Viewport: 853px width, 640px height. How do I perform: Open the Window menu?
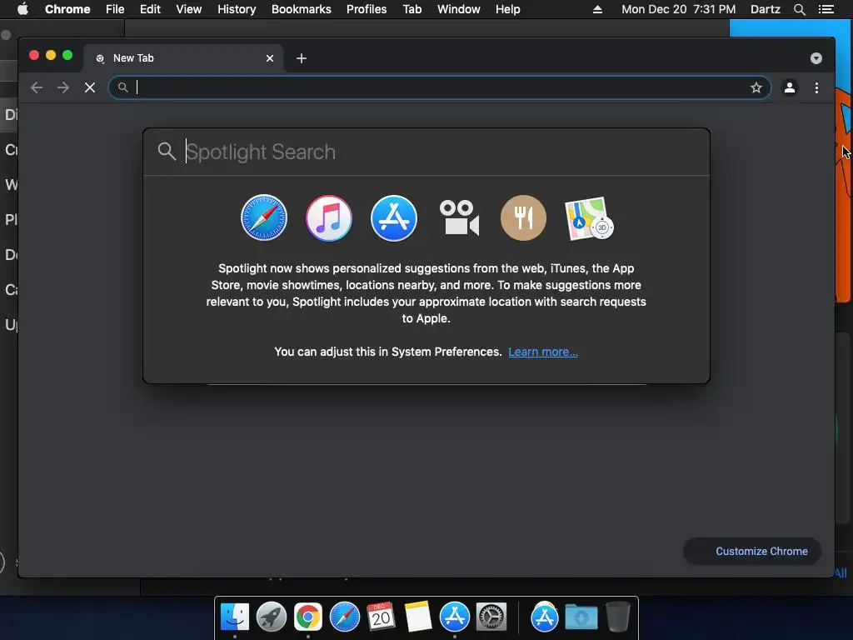coord(459,9)
